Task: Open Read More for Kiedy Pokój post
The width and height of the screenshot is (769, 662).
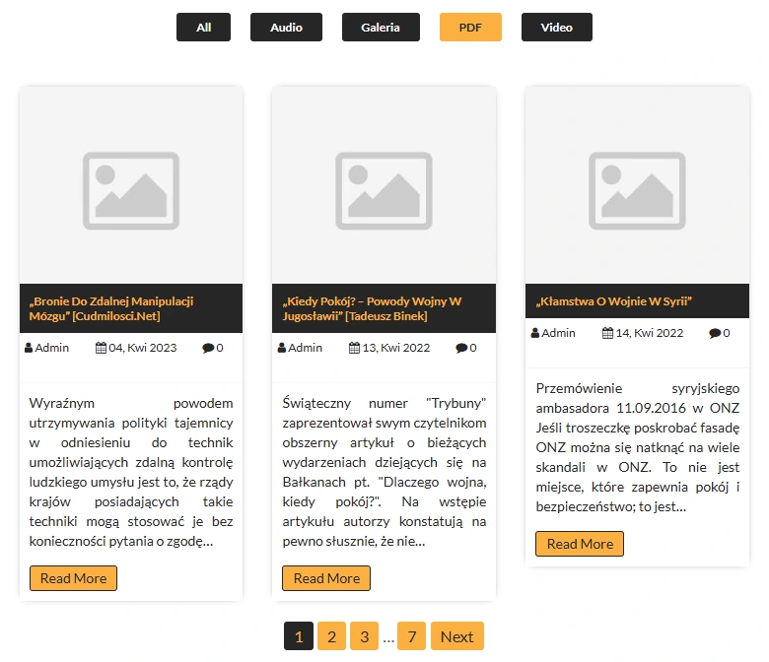Action: point(326,578)
